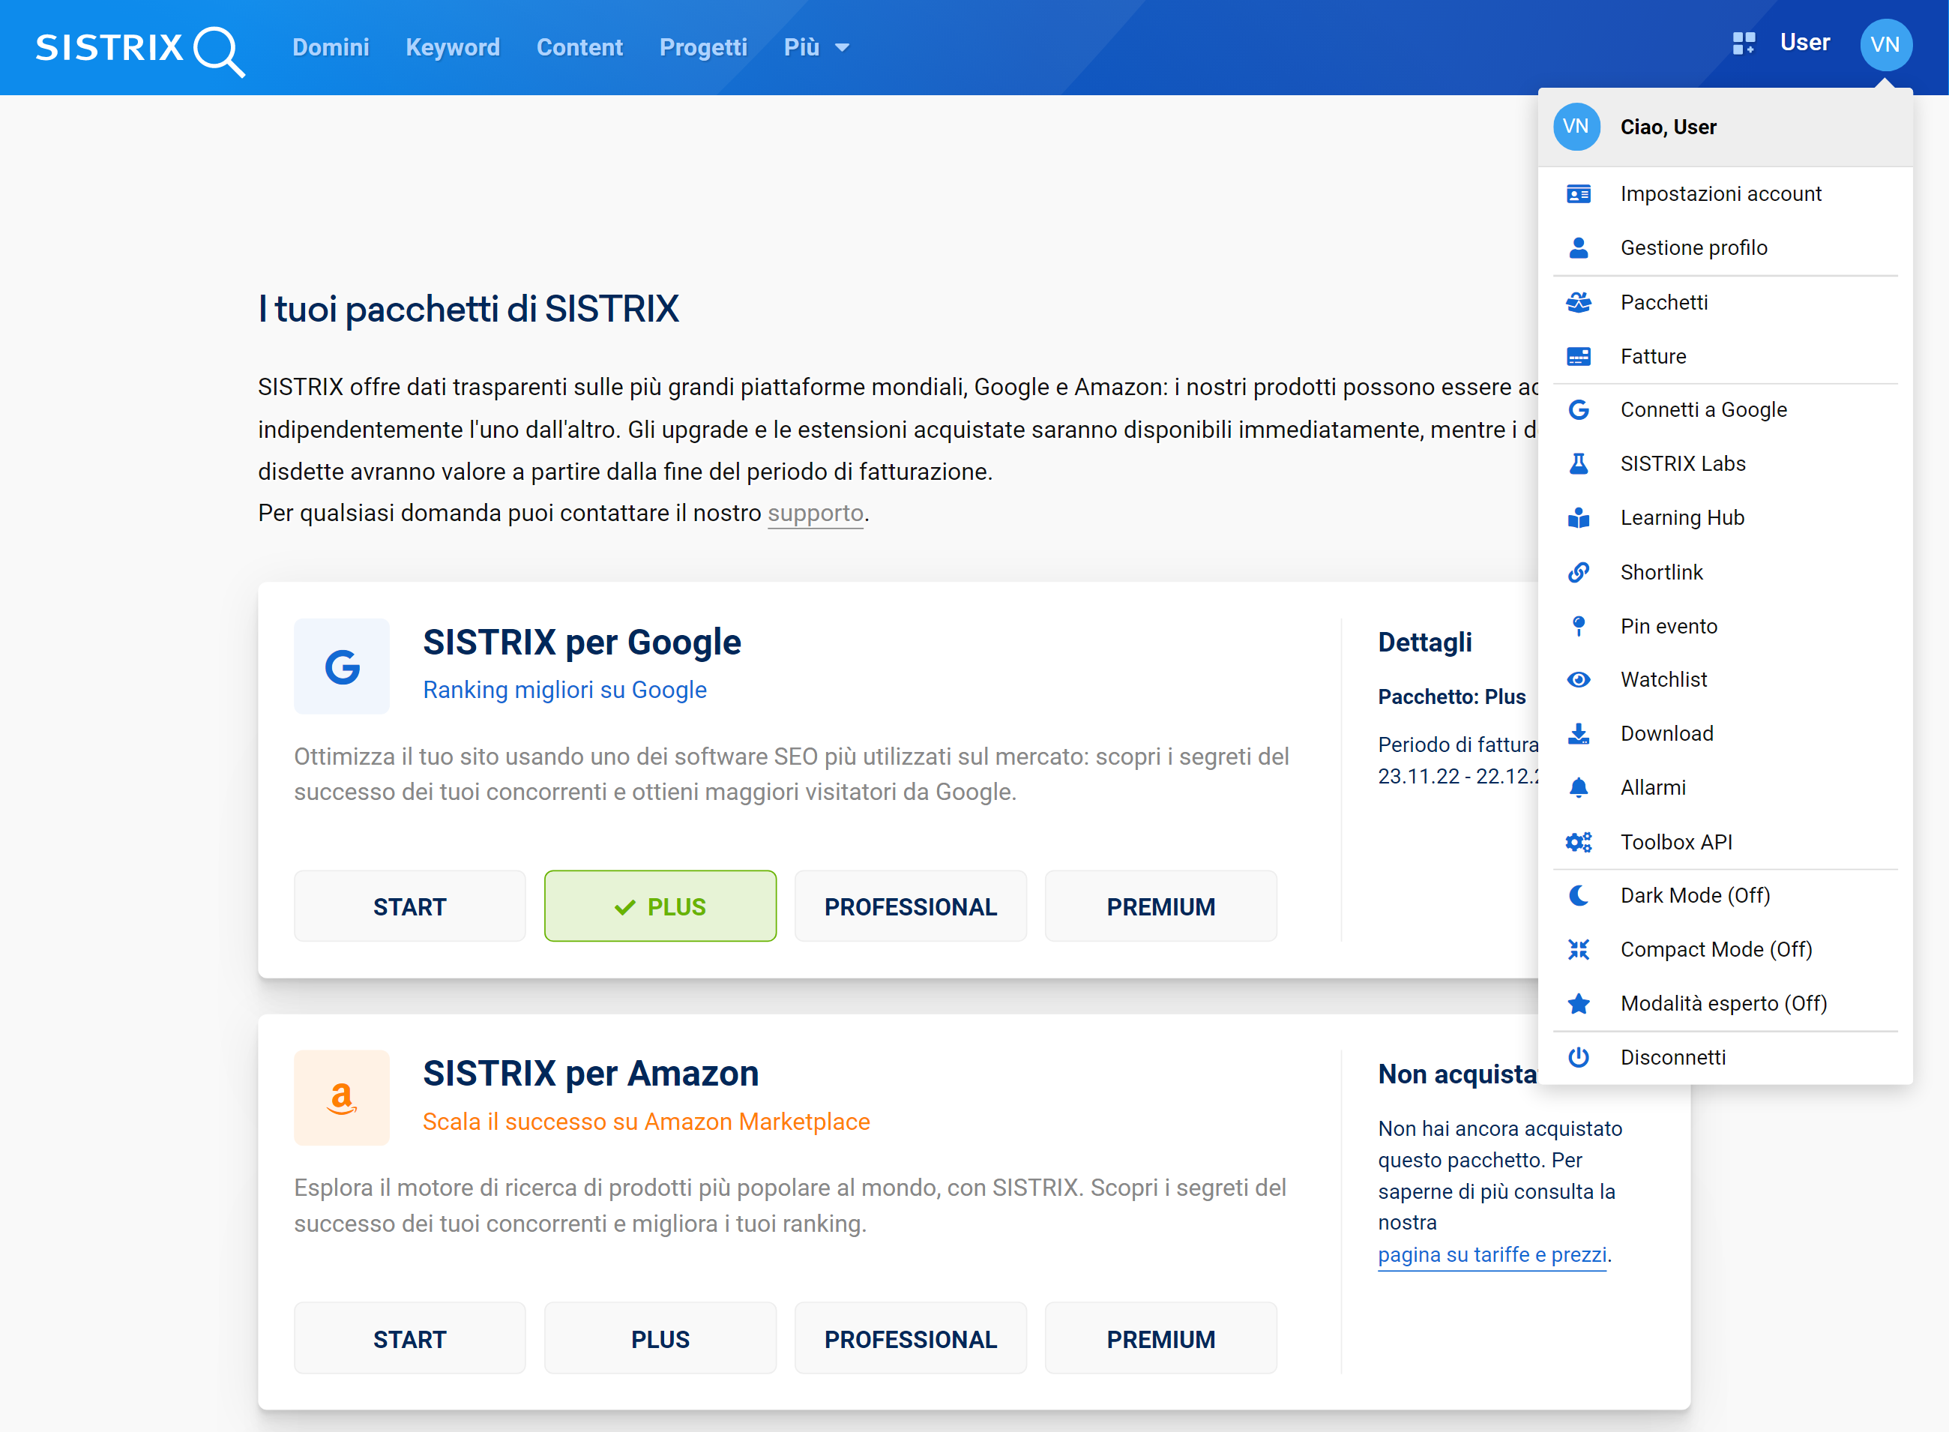
Task: Open Fatture menu entry
Action: [x=1725, y=356]
